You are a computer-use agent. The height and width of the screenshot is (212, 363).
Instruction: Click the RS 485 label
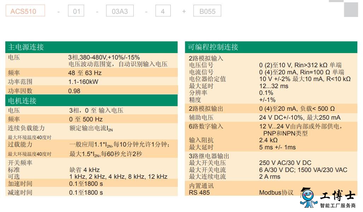(x=199, y=193)
